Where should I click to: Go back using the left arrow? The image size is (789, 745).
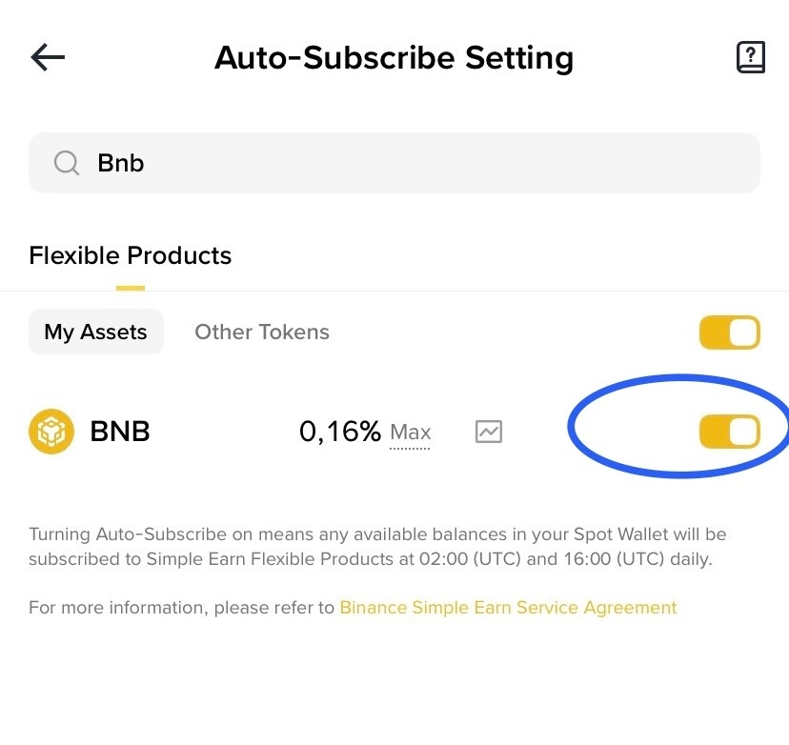click(48, 57)
